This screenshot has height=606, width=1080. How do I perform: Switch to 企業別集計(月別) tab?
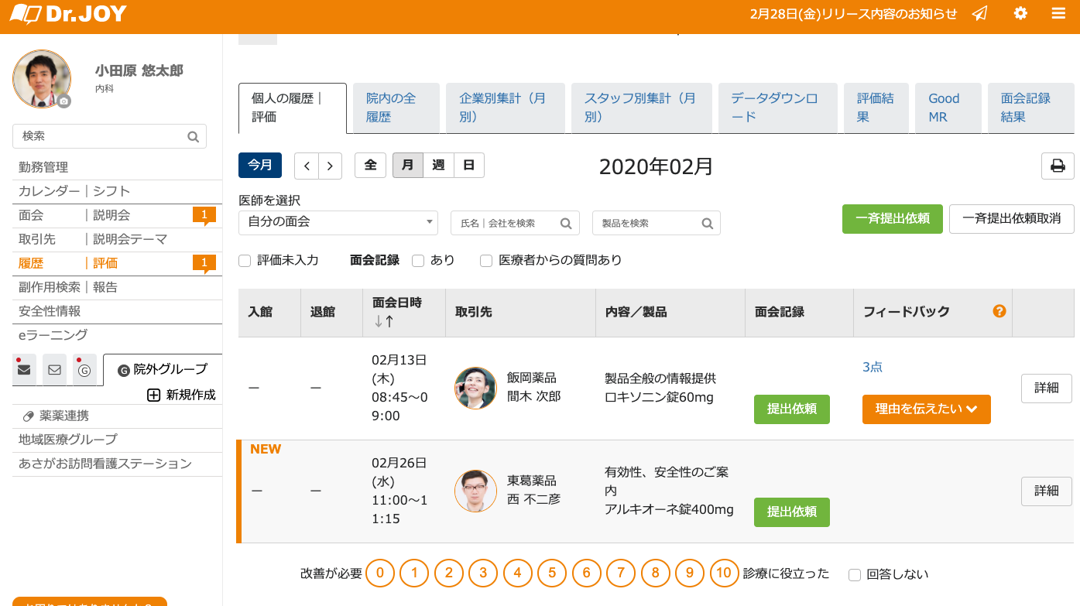coord(505,108)
